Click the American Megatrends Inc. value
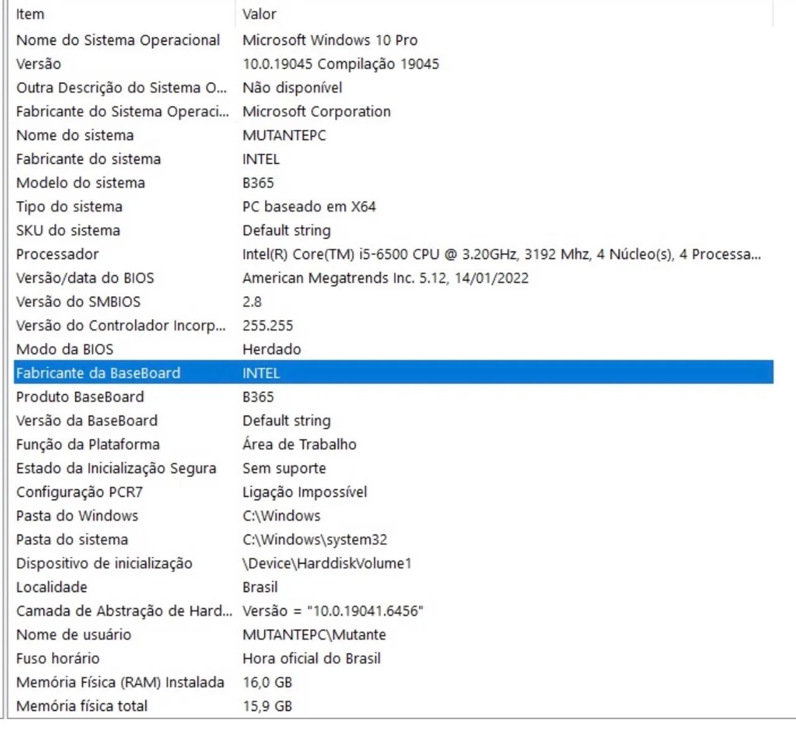796x731 pixels. point(386,278)
